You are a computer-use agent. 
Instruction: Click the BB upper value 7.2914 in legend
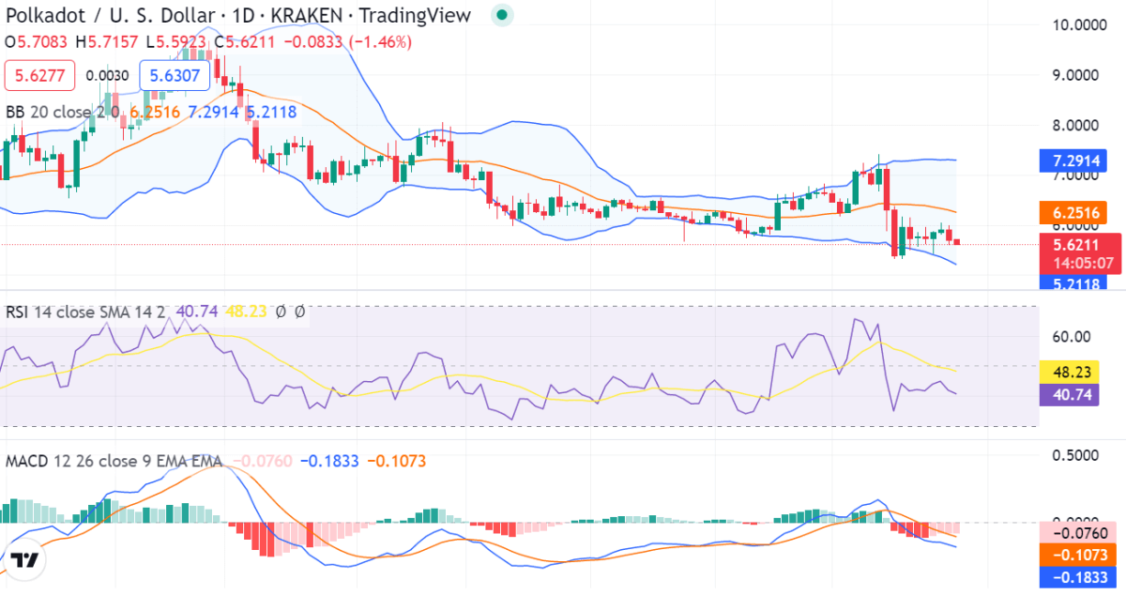tap(214, 112)
